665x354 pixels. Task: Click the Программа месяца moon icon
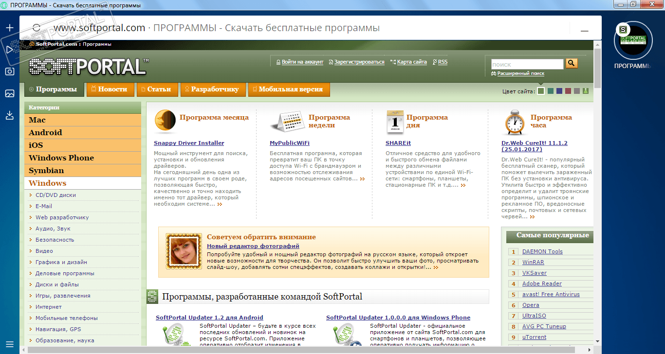coord(165,122)
